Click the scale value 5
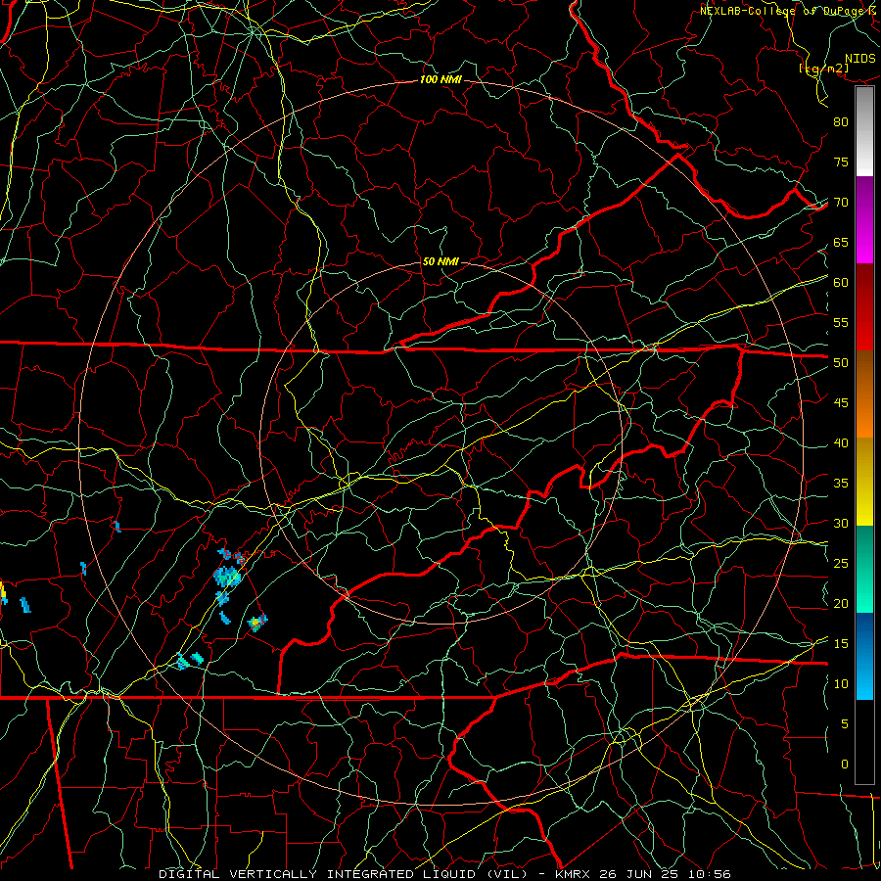The height and width of the screenshot is (881, 881). coord(845,724)
